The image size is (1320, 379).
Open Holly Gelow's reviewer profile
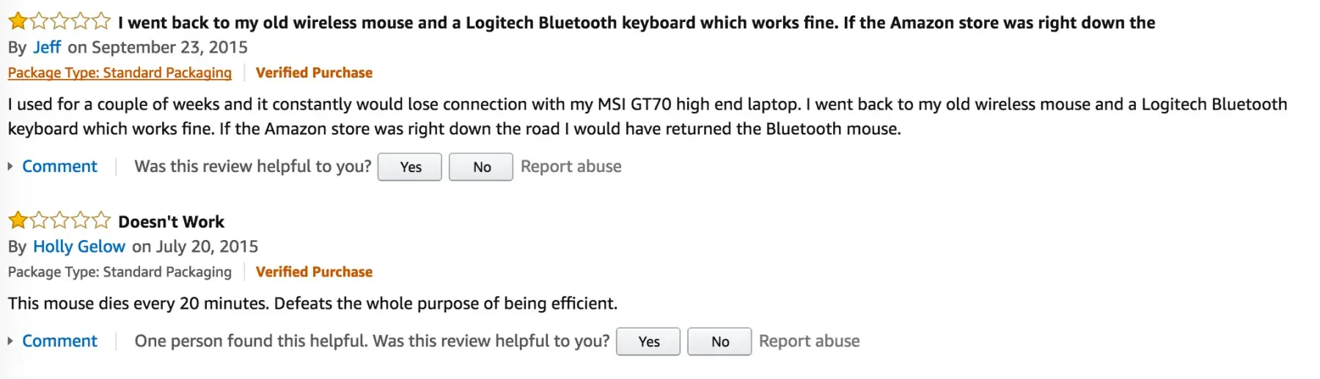tap(79, 247)
